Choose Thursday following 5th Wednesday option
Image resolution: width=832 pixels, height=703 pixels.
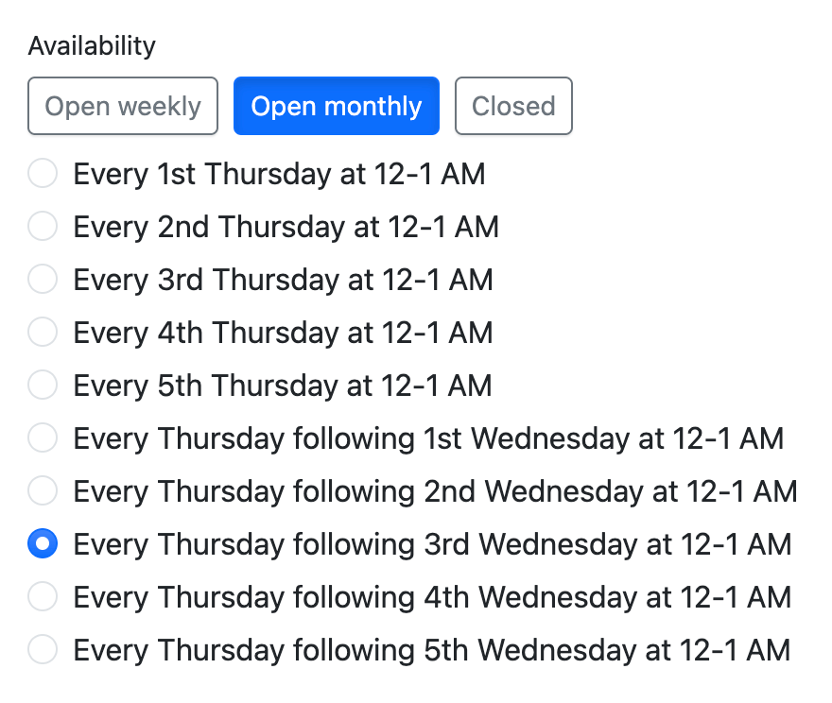click(x=43, y=649)
